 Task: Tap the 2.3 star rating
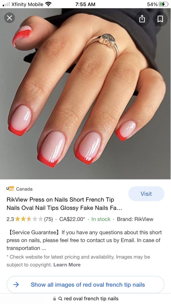(x=25, y=219)
